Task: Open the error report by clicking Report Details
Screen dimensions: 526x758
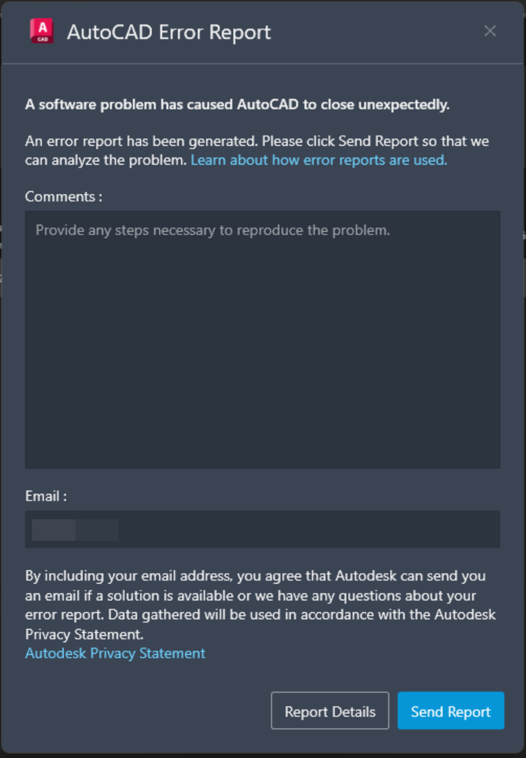Action: (330, 711)
